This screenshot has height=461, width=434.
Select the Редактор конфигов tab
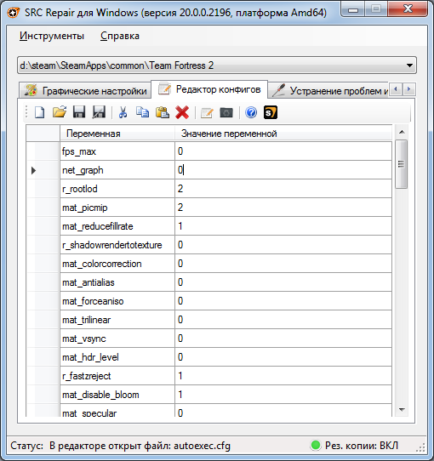point(209,89)
